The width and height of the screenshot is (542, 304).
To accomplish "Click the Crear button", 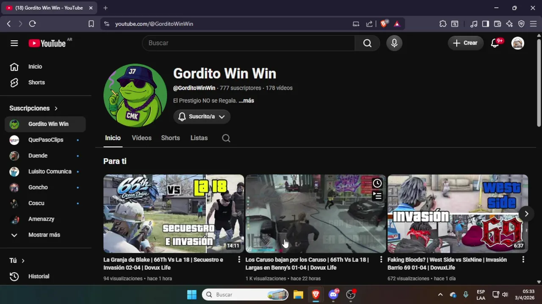I will click(x=465, y=43).
